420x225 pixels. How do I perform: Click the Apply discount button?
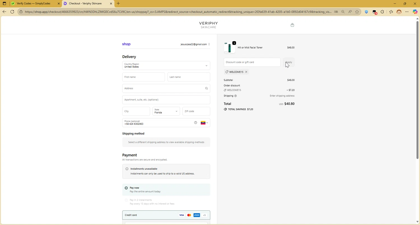pyautogui.click(x=289, y=62)
